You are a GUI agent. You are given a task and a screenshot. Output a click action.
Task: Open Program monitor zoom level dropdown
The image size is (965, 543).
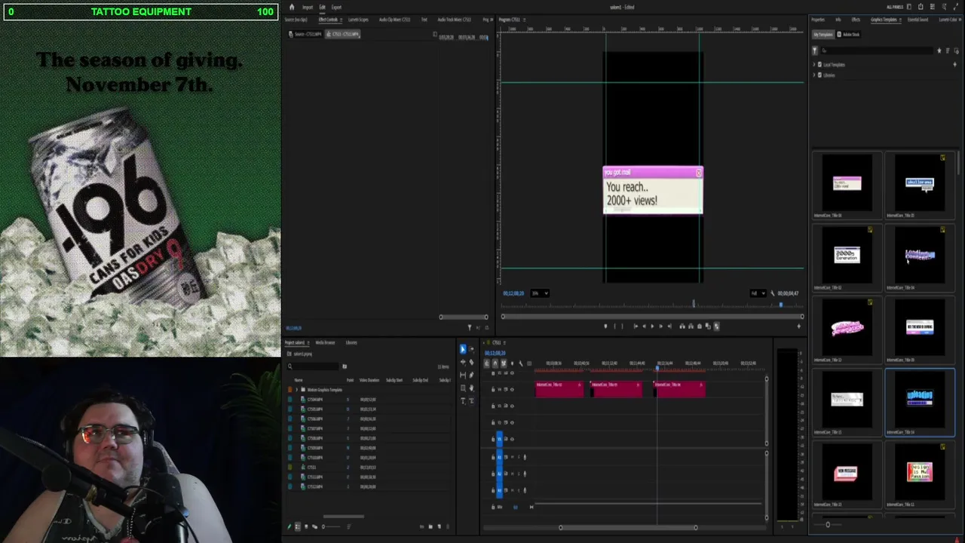pyautogui.click(x=540, y=293)
